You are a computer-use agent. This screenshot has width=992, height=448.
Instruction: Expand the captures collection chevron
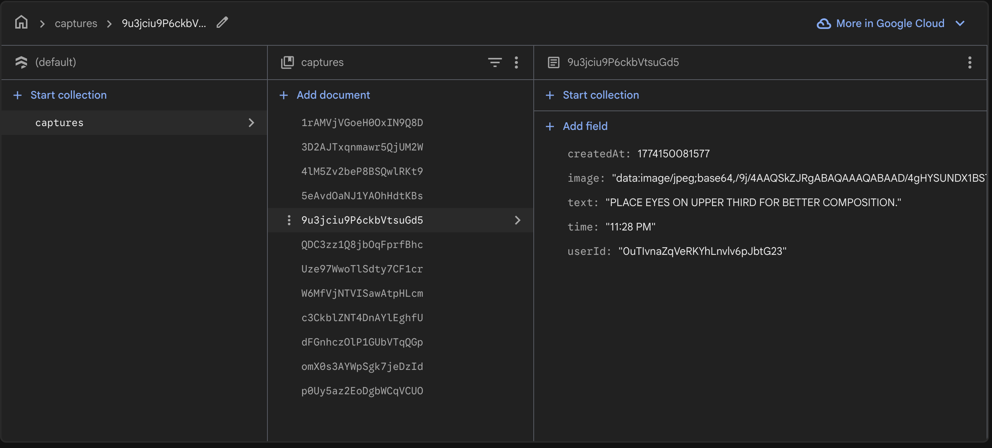(x=251, y=123)
